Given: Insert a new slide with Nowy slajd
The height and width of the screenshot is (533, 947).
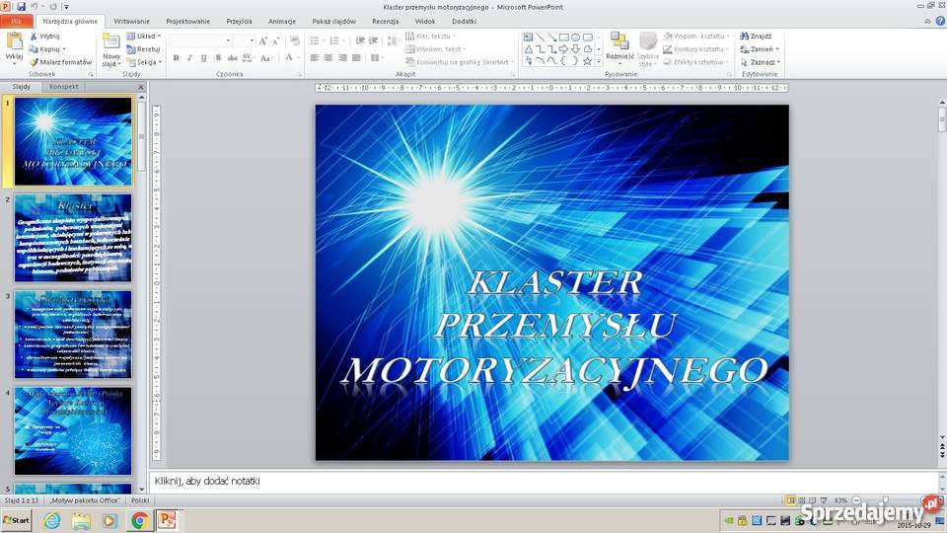Looking at the screenshot, I should 110,47.
